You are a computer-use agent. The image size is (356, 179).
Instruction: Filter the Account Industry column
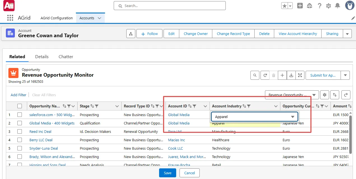pyautogui.click(x=249, y=106)
